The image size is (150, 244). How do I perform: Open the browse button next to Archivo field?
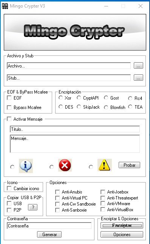coord(138,66)
